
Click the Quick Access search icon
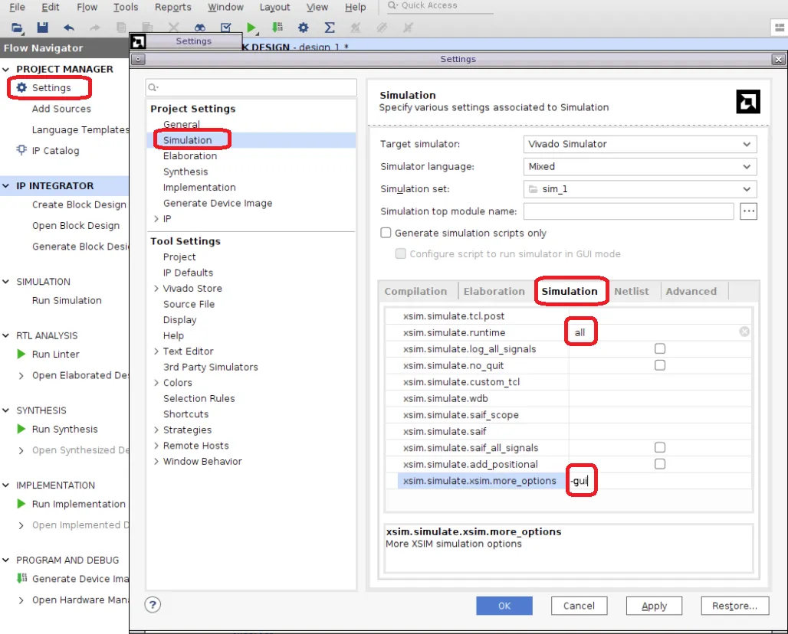coord(392,5)
